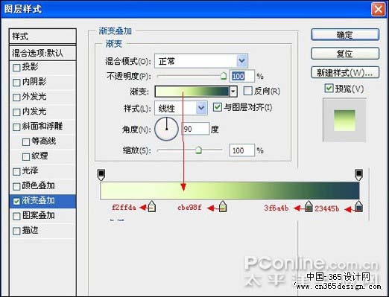Screen dimensions: 389x297
Task: Select the right opacity stop marker
Action: (x=358, y=175)
